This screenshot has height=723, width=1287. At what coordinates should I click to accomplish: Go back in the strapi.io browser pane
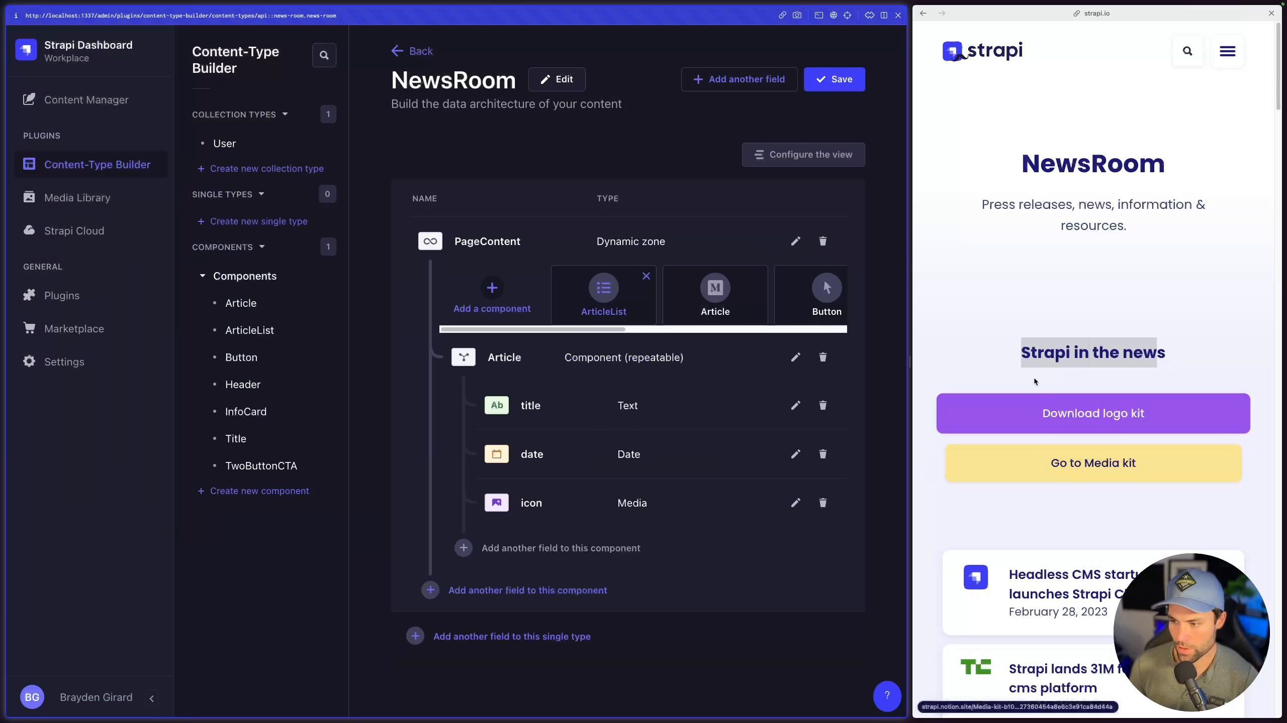923,13
